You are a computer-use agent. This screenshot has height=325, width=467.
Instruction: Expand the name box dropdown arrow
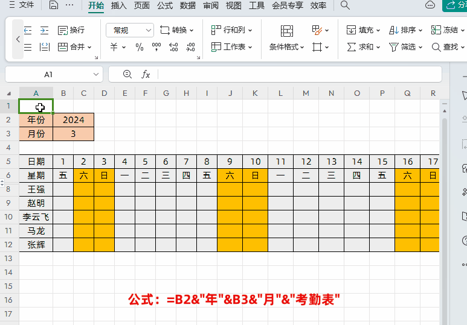click(x=96, y=74)
